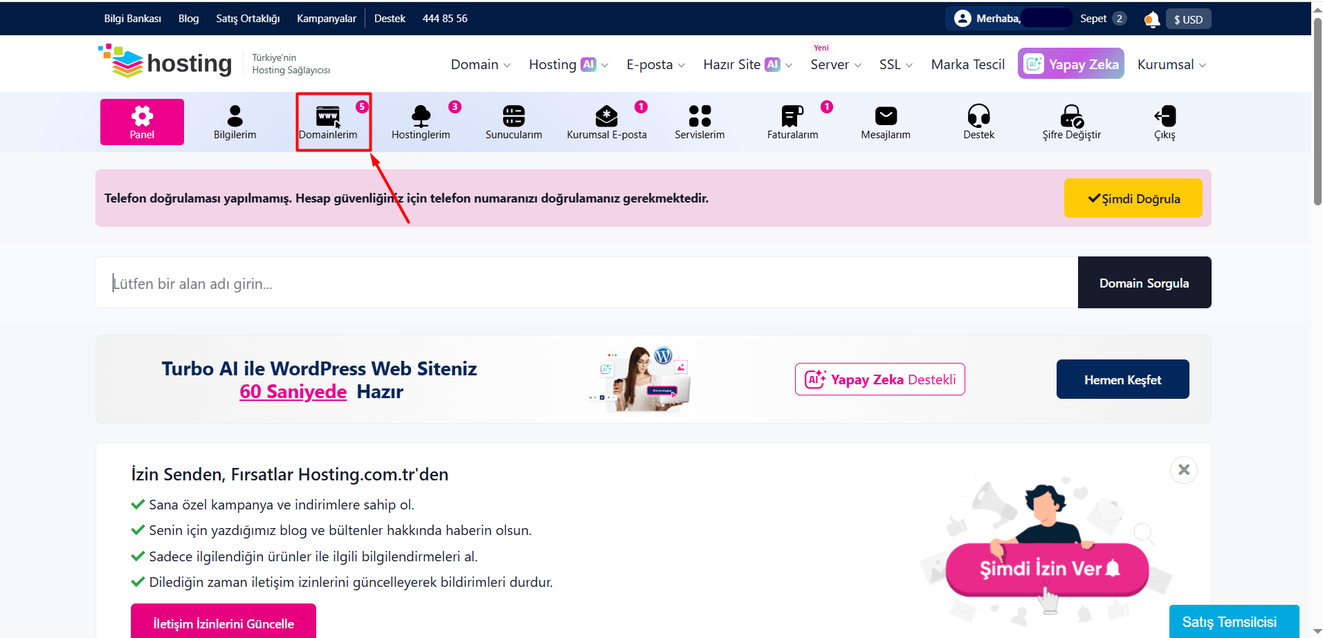Screen dimensions: 1323x638
Task: Click the Şimdi İzin Ver button
Action: [x=1048, y=569]
